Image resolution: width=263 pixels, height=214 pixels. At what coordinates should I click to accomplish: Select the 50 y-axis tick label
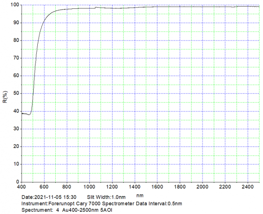coord(15,93)
